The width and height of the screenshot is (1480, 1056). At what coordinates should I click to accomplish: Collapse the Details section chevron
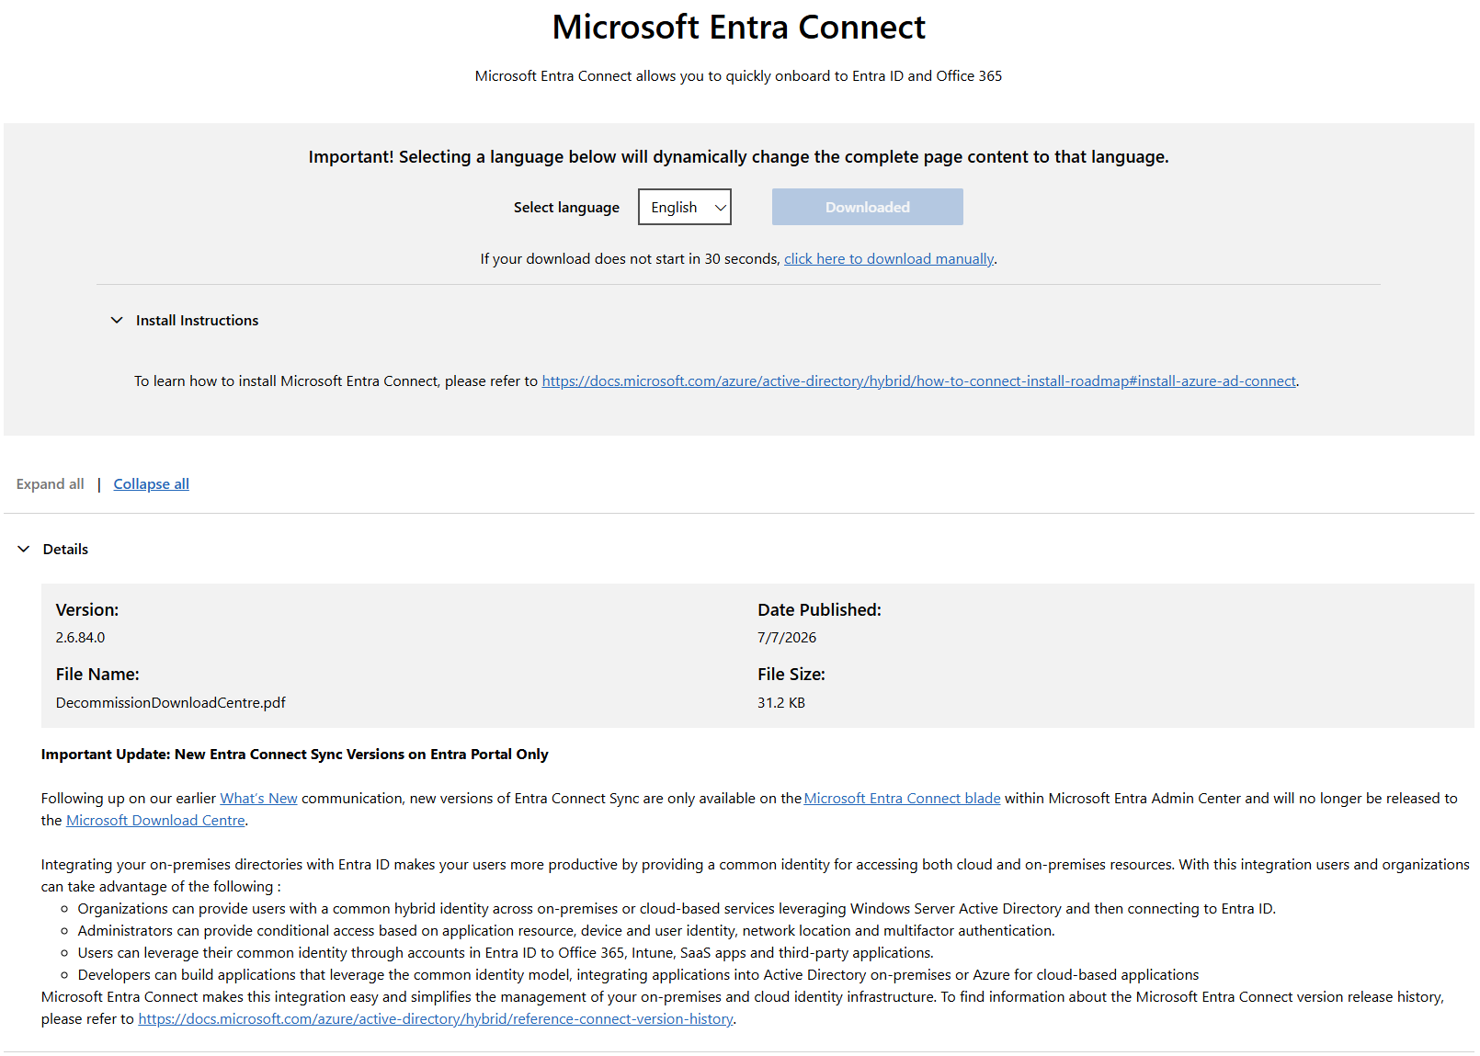coord(24,549)
